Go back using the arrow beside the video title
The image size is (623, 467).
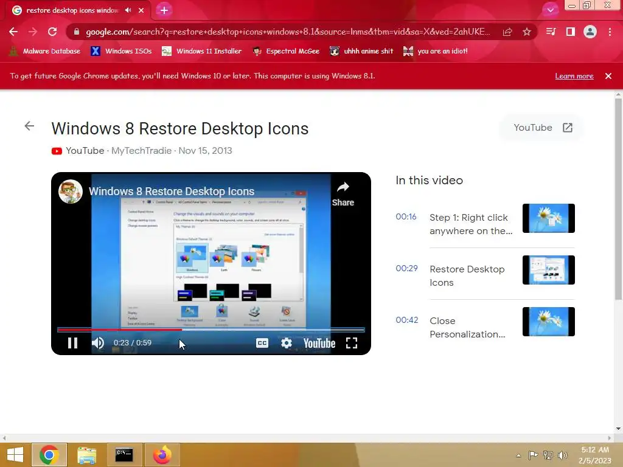pyautogui.click(x=29, y=126)
